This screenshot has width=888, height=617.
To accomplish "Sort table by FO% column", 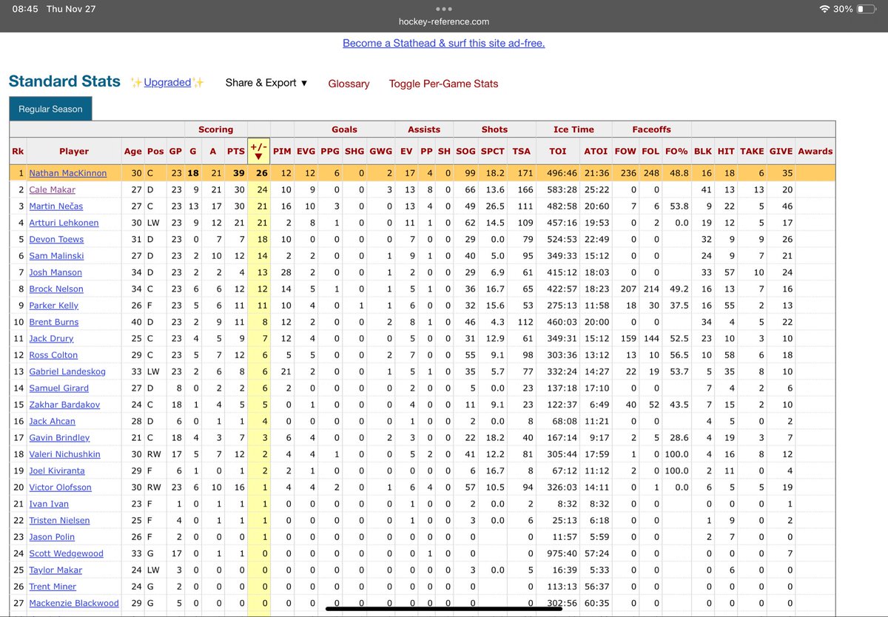I will click(676, 151).
